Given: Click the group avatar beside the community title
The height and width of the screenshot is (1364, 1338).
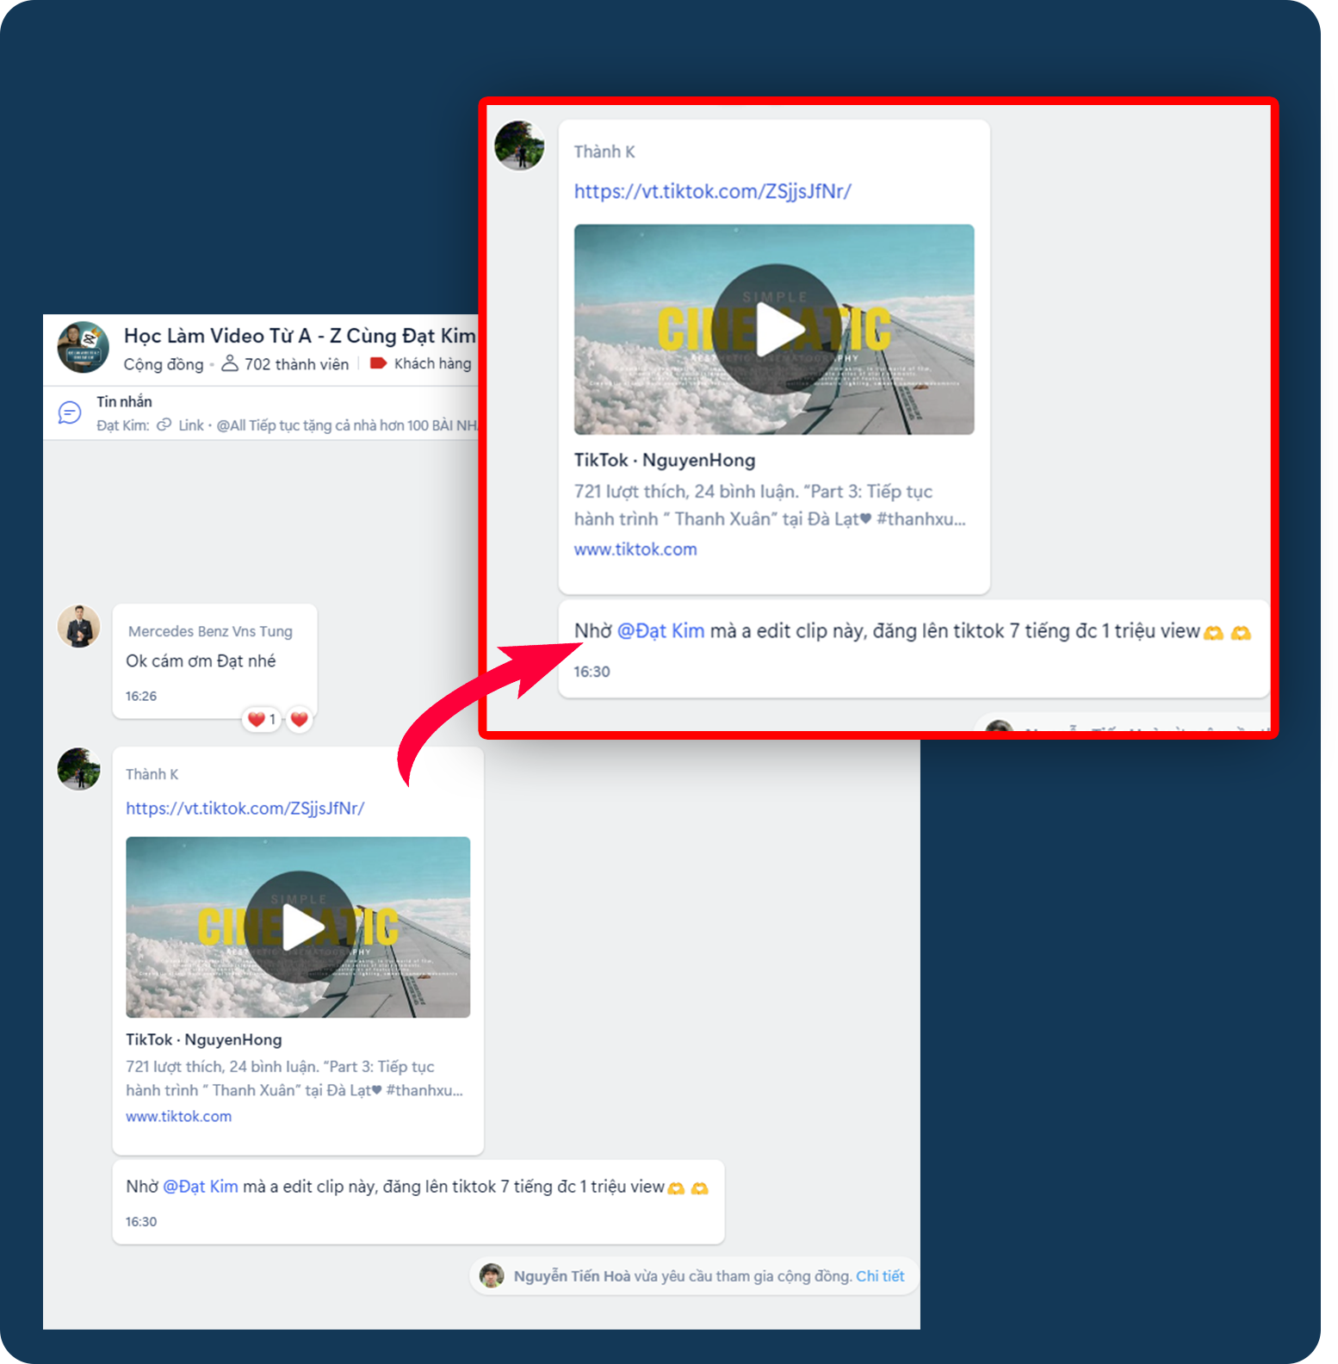Looking at the screenshot, I should coord(83,347).
